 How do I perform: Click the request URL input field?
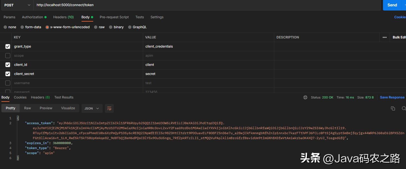tap(205, 5)
